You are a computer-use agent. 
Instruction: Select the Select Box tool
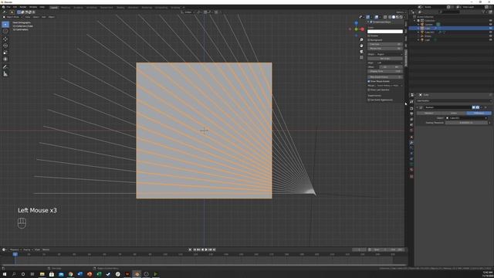(x=5, y=24)
